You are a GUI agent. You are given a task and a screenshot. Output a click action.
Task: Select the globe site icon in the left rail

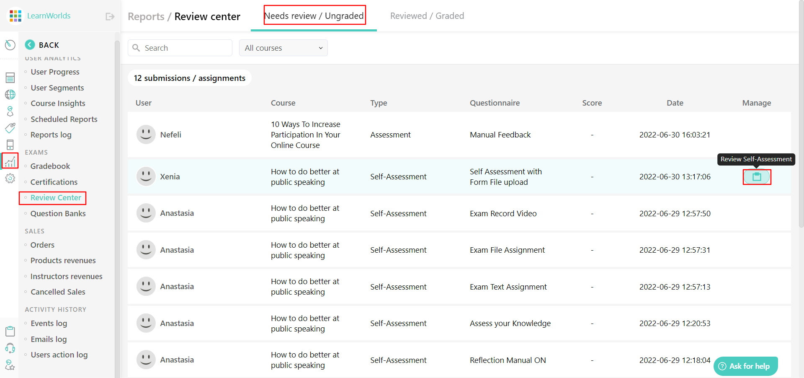click(x=10, y=94)
